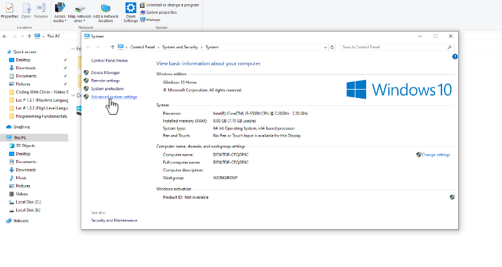Select Network in navigation pane
Viewport: 502px width, 267px height.
coord(21,220)
